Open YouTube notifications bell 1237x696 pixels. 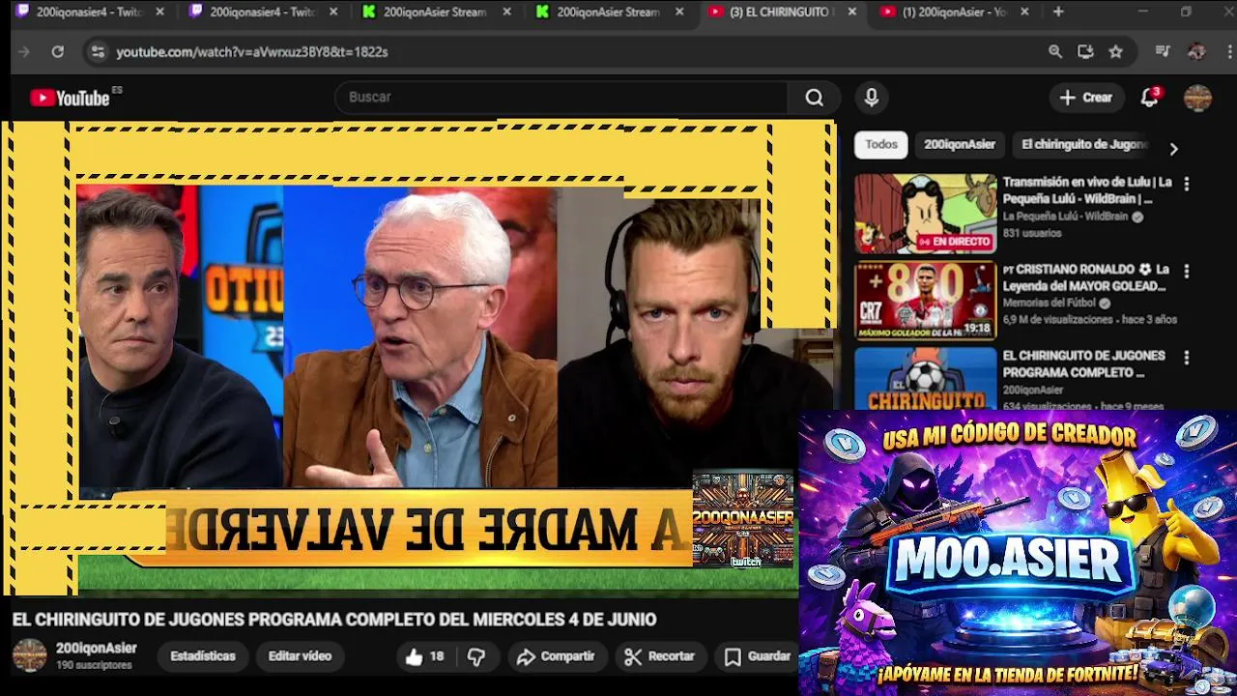coord(1149,97)
